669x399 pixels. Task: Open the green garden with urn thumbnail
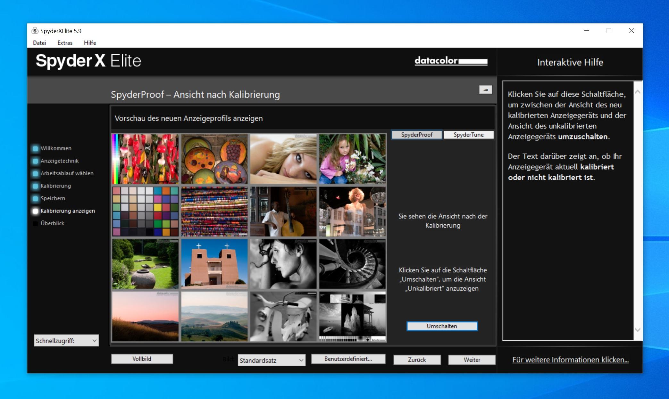click(145, 264)
